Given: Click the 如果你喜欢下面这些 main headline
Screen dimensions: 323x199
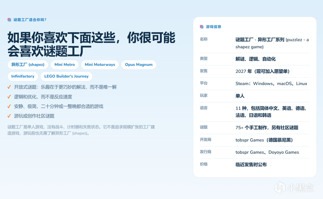Looking at the screenshot, I should (x=91, y=45).
